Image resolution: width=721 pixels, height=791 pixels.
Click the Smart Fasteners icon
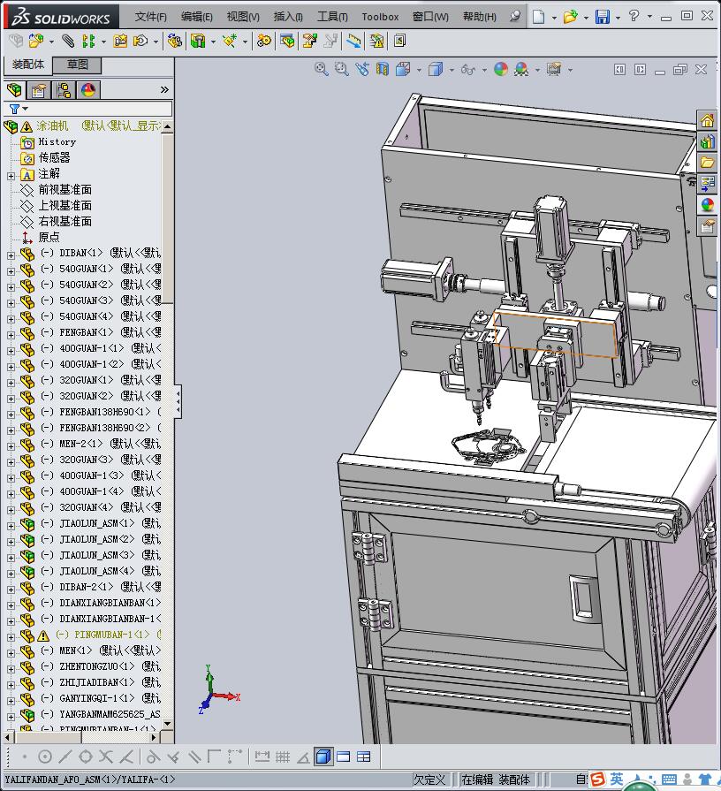point(120,41)
